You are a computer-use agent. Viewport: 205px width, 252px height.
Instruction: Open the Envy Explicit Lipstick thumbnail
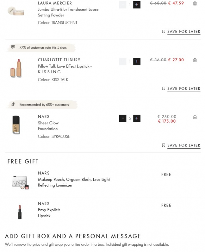(x=20, y=212)
